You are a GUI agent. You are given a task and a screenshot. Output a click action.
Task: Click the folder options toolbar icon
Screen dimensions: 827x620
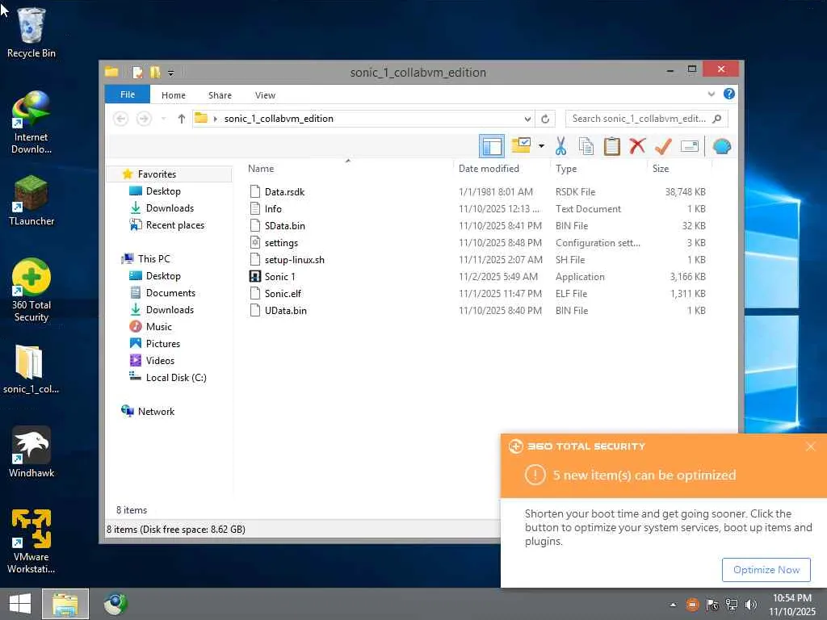tap(521, 145)
